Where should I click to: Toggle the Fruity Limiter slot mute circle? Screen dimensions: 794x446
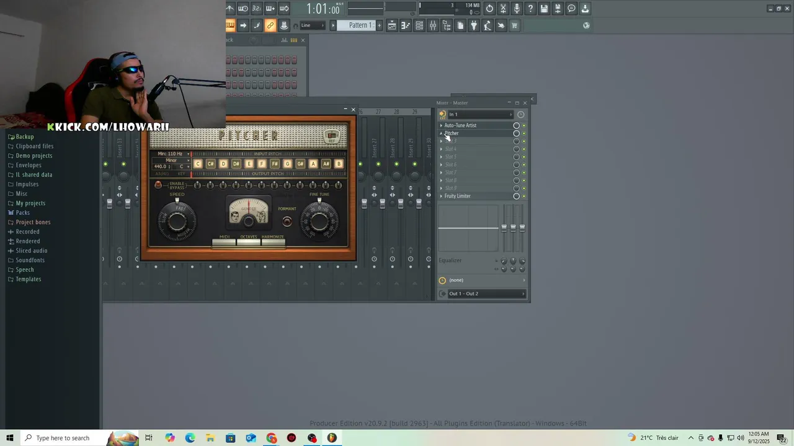[516, 196]
